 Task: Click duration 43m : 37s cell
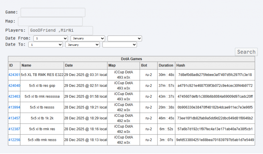point(166,96)
